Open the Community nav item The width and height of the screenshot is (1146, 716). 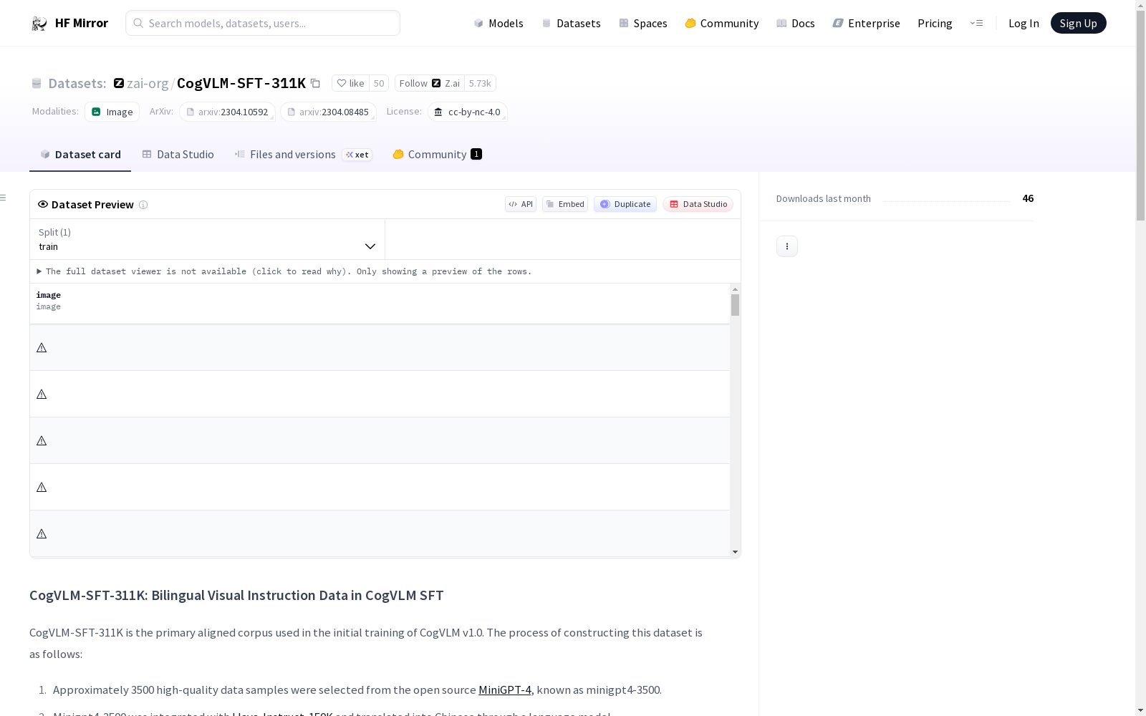721,23
